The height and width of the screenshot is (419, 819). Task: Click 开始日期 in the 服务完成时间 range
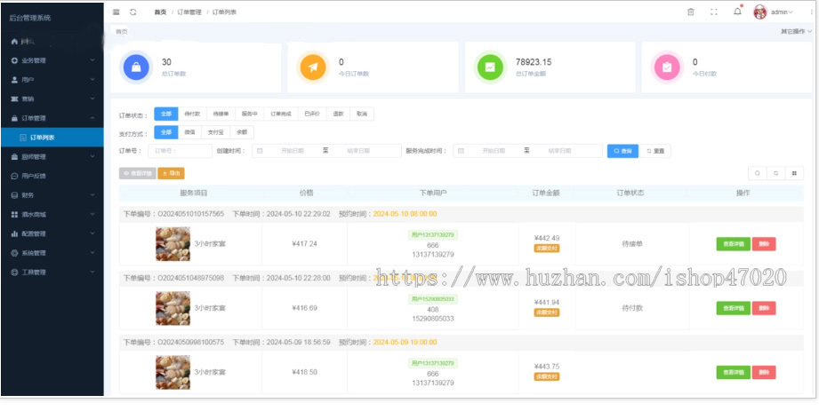pos(494,151)
